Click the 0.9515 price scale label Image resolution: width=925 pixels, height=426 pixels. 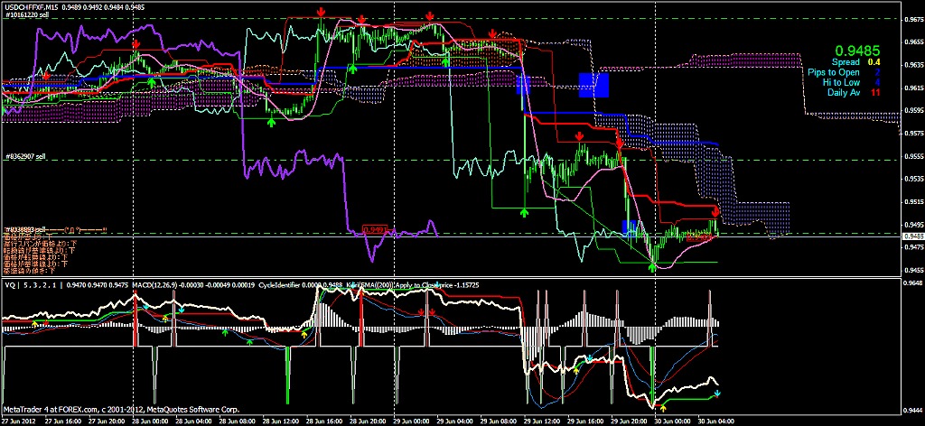click(914, 202)
